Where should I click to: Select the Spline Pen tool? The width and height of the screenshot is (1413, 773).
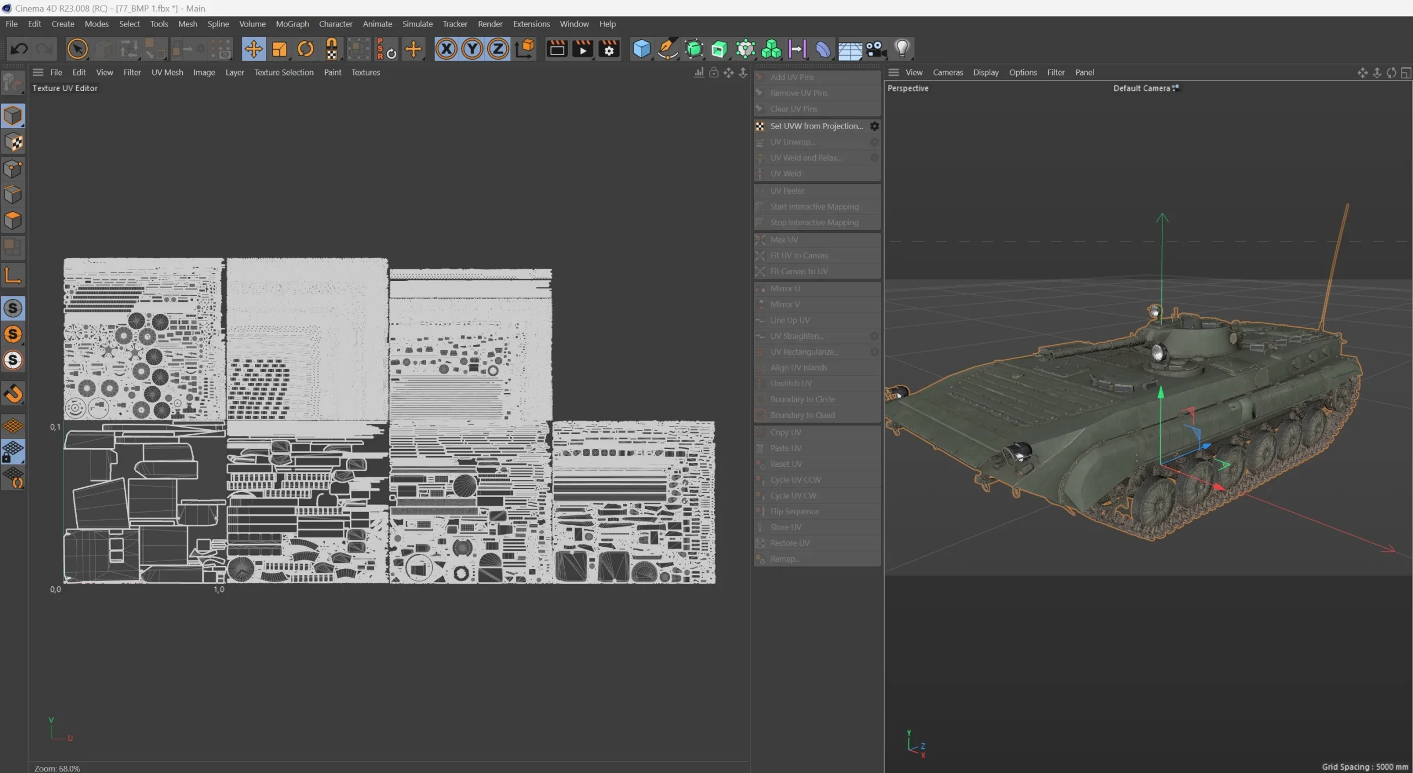click(667, 49)
